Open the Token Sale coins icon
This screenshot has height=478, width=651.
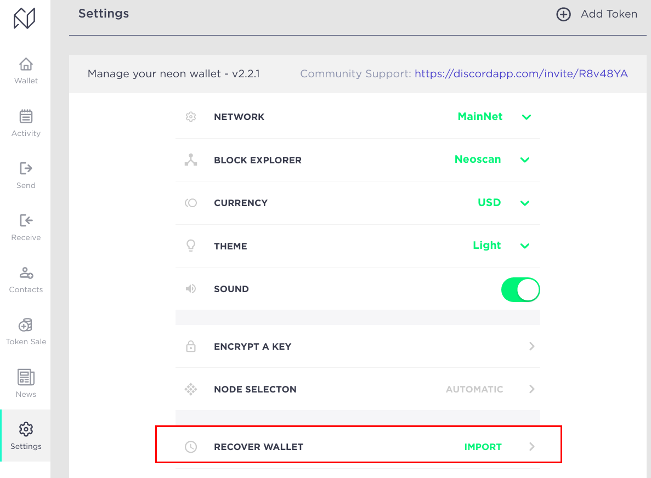click(x=26, y=325)
